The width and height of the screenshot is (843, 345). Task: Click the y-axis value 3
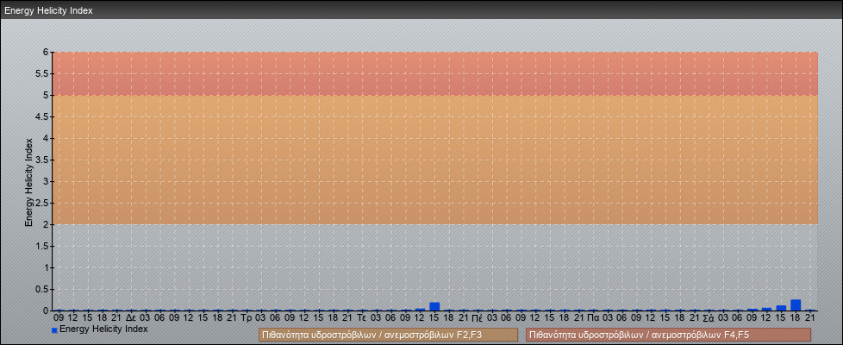pos(47,181)
